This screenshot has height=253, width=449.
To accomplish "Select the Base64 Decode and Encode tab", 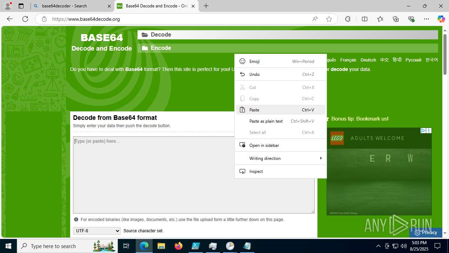I will [156, 6].
